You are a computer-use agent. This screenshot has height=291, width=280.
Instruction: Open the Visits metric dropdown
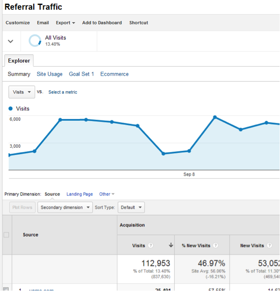tap(22, 92)
